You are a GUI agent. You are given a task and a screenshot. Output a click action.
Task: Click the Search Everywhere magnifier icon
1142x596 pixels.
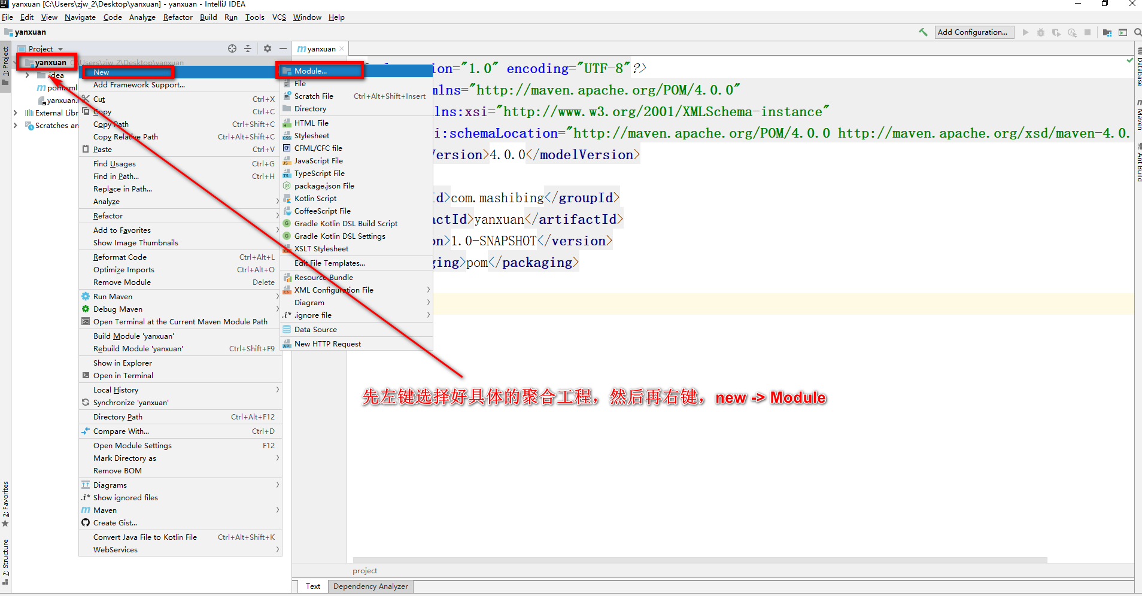[x=1137, y=32]
